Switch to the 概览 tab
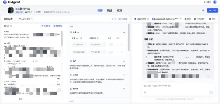The width and height of the screenshot is (220, 104). tap(120, 11)
